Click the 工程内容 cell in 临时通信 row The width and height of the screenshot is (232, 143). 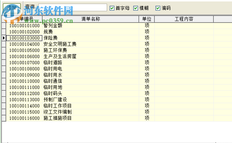pos(184,81)
